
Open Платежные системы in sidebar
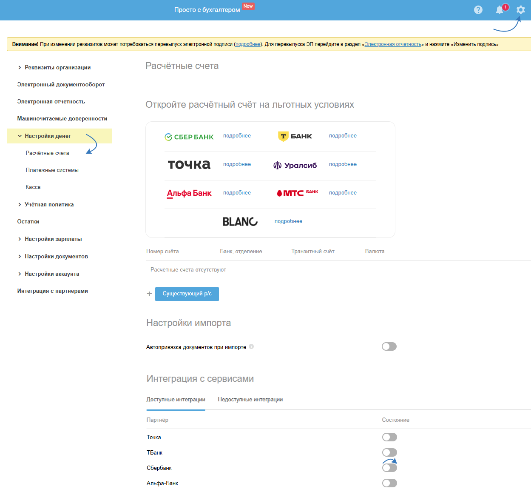(52, 170)
